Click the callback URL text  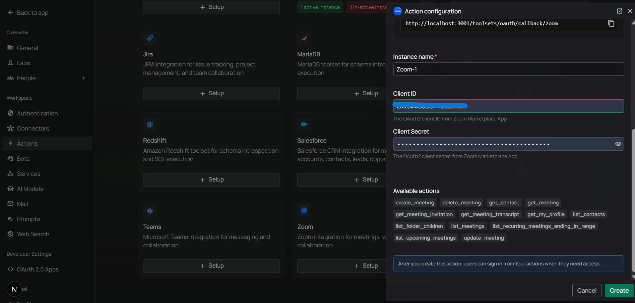click(482, 23)
